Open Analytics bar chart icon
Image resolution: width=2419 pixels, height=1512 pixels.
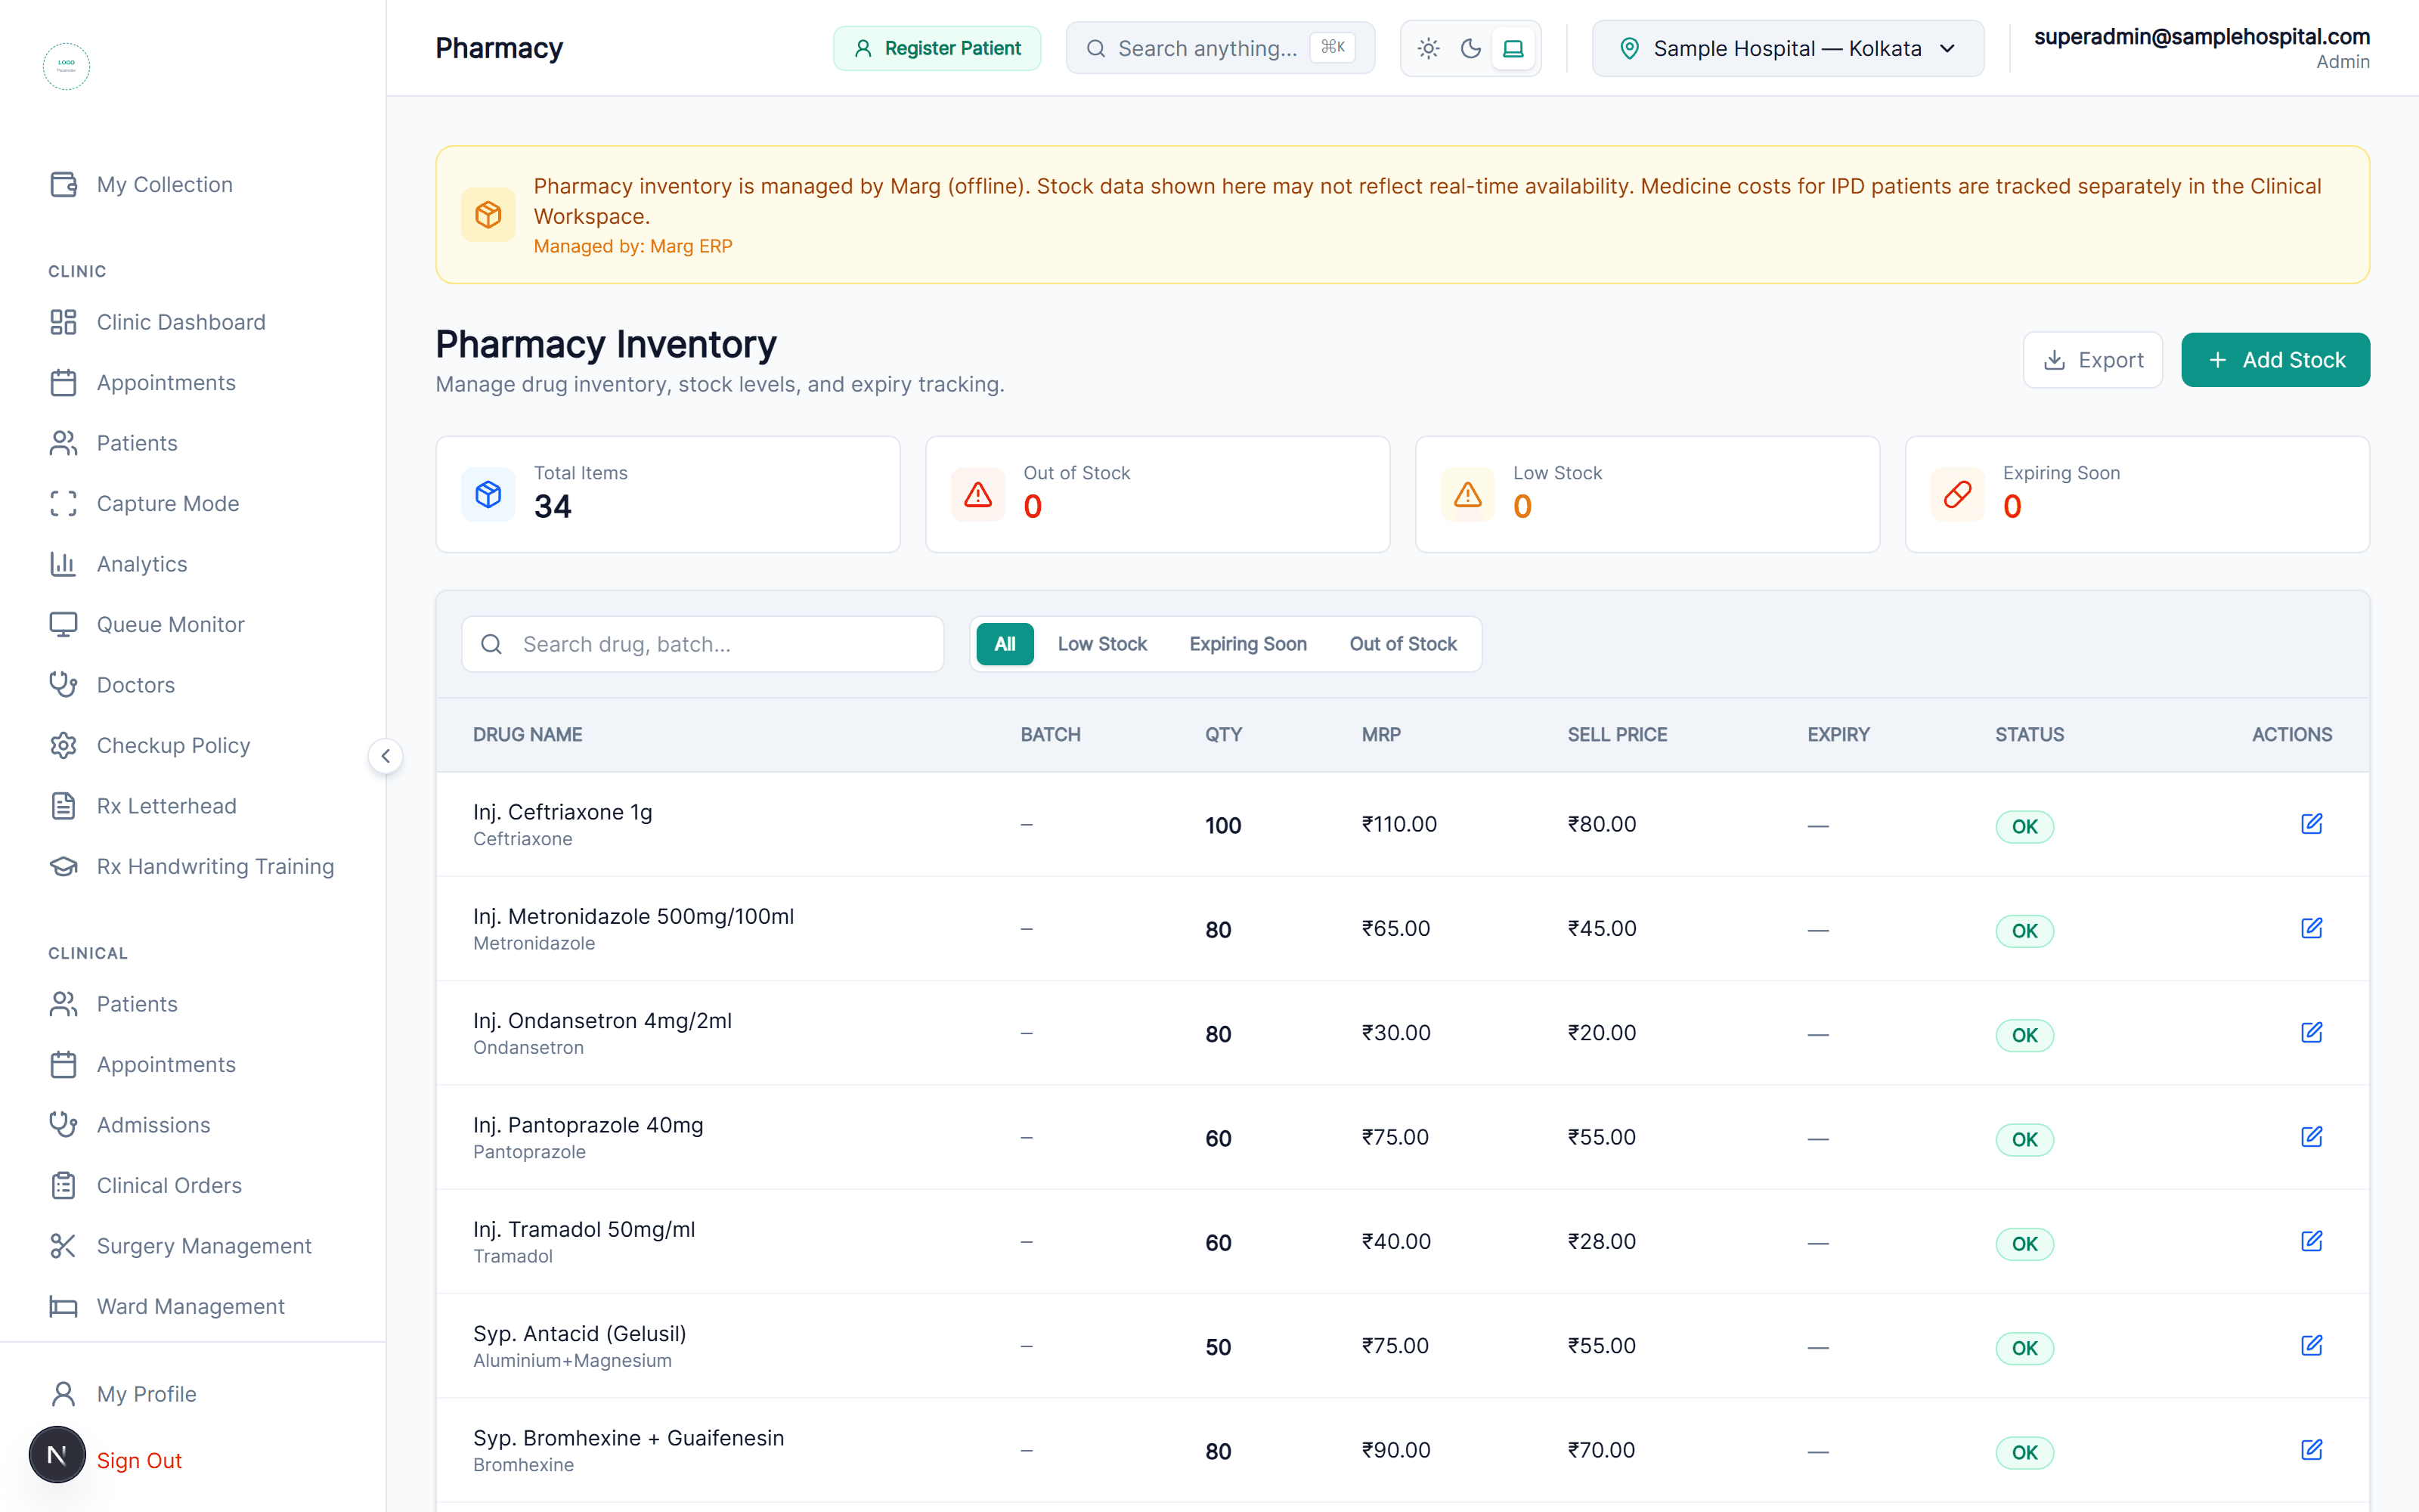click(63, 564)
